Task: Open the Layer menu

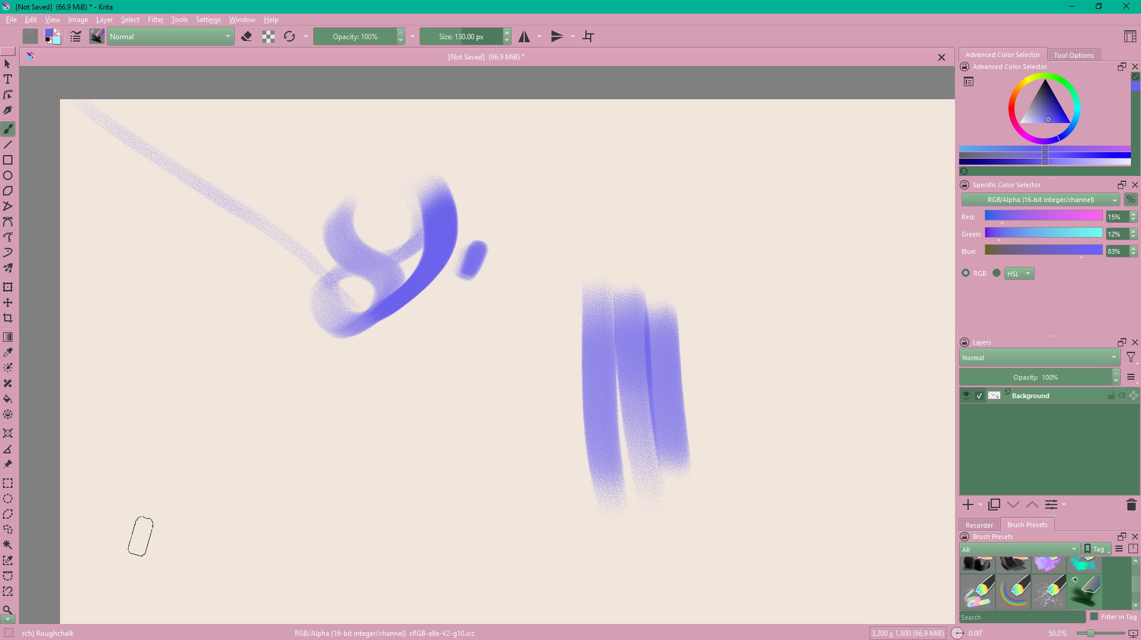Action: coord(105,20)
